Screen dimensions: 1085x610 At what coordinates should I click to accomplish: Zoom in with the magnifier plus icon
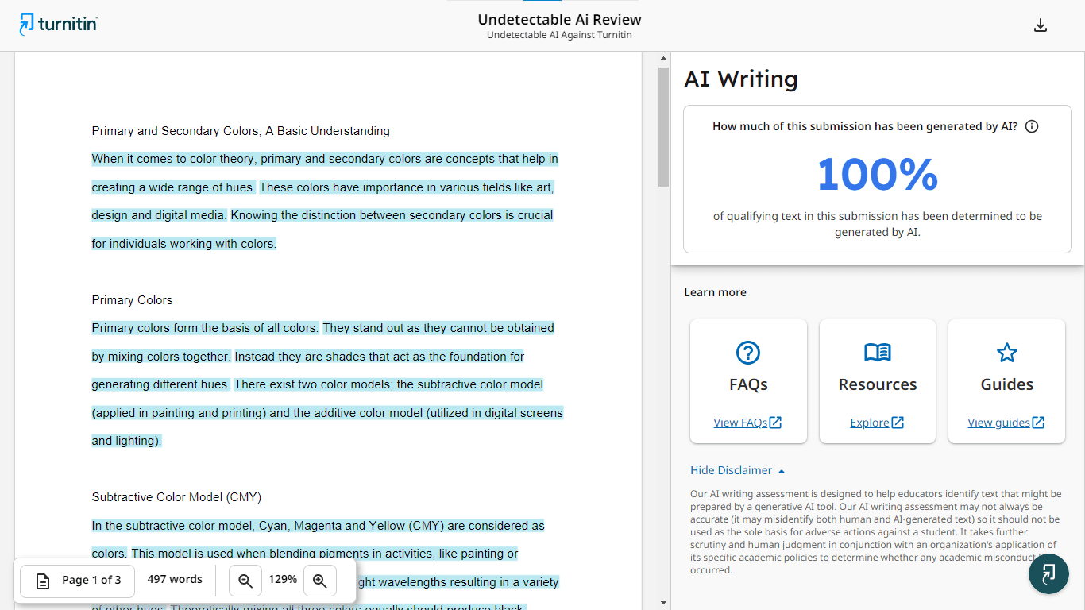(320, 581)
